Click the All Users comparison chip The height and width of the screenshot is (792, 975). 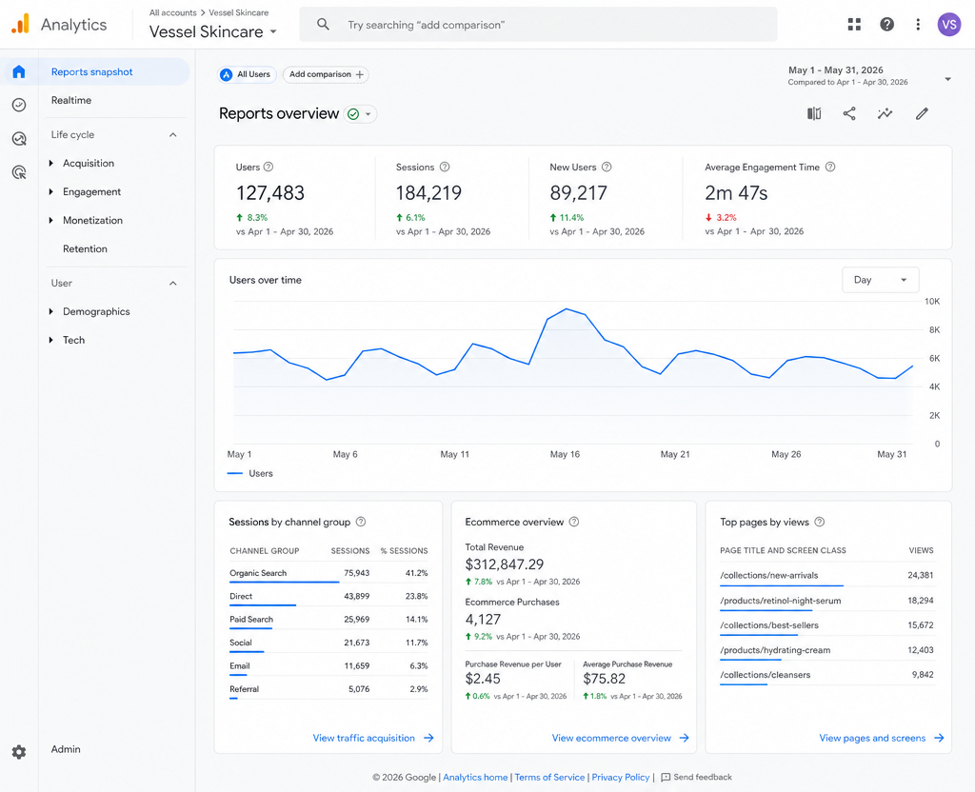click(247, 74)
